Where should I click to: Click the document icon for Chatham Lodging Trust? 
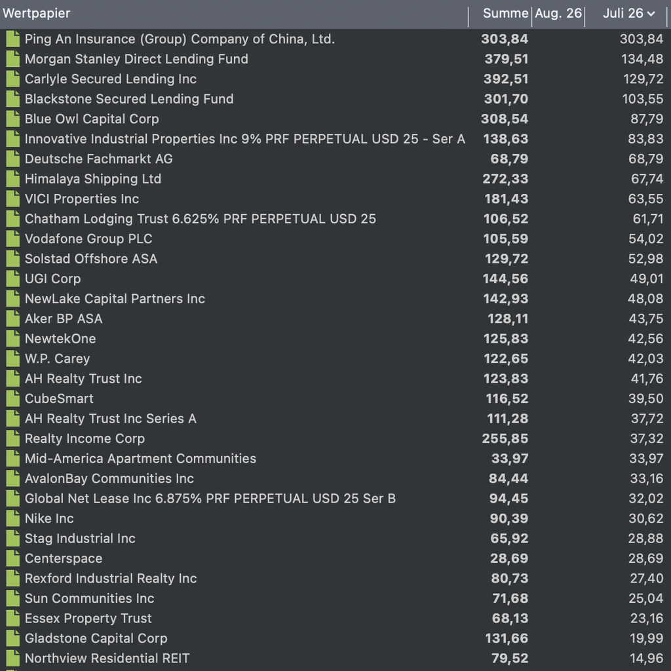pyautogui.click(x=13, y=219)
